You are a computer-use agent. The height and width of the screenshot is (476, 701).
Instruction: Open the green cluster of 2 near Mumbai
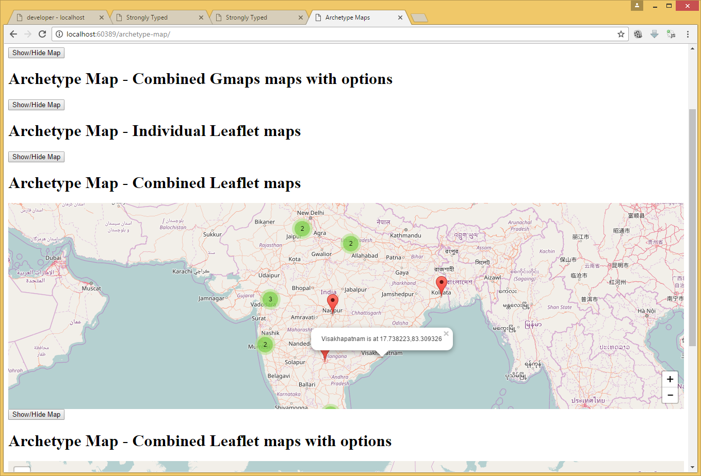click(x=265, y=345)
